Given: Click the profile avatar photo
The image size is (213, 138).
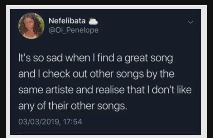Looking at the screenshot, I should tap(31, 26).
